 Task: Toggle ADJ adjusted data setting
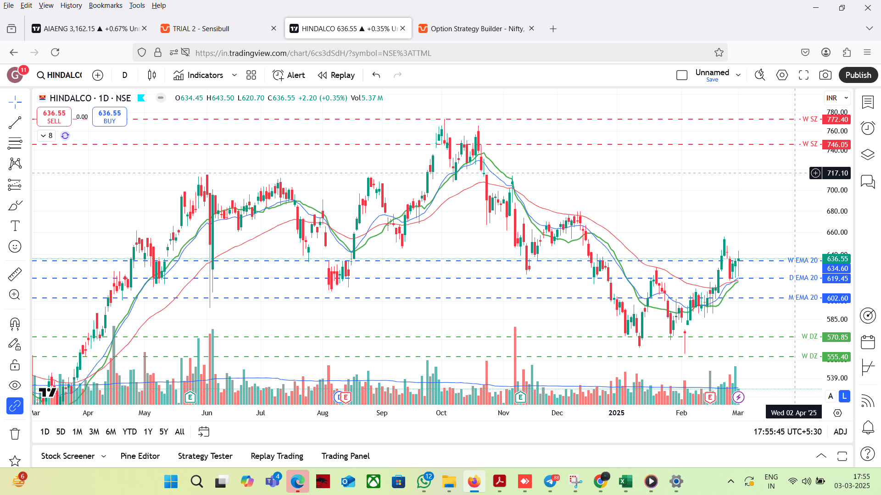tap(840, 432)
